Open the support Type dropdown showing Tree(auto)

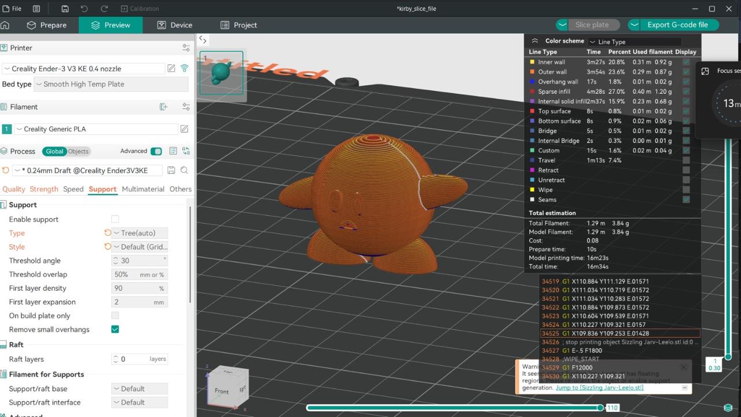tap(140, 233)
